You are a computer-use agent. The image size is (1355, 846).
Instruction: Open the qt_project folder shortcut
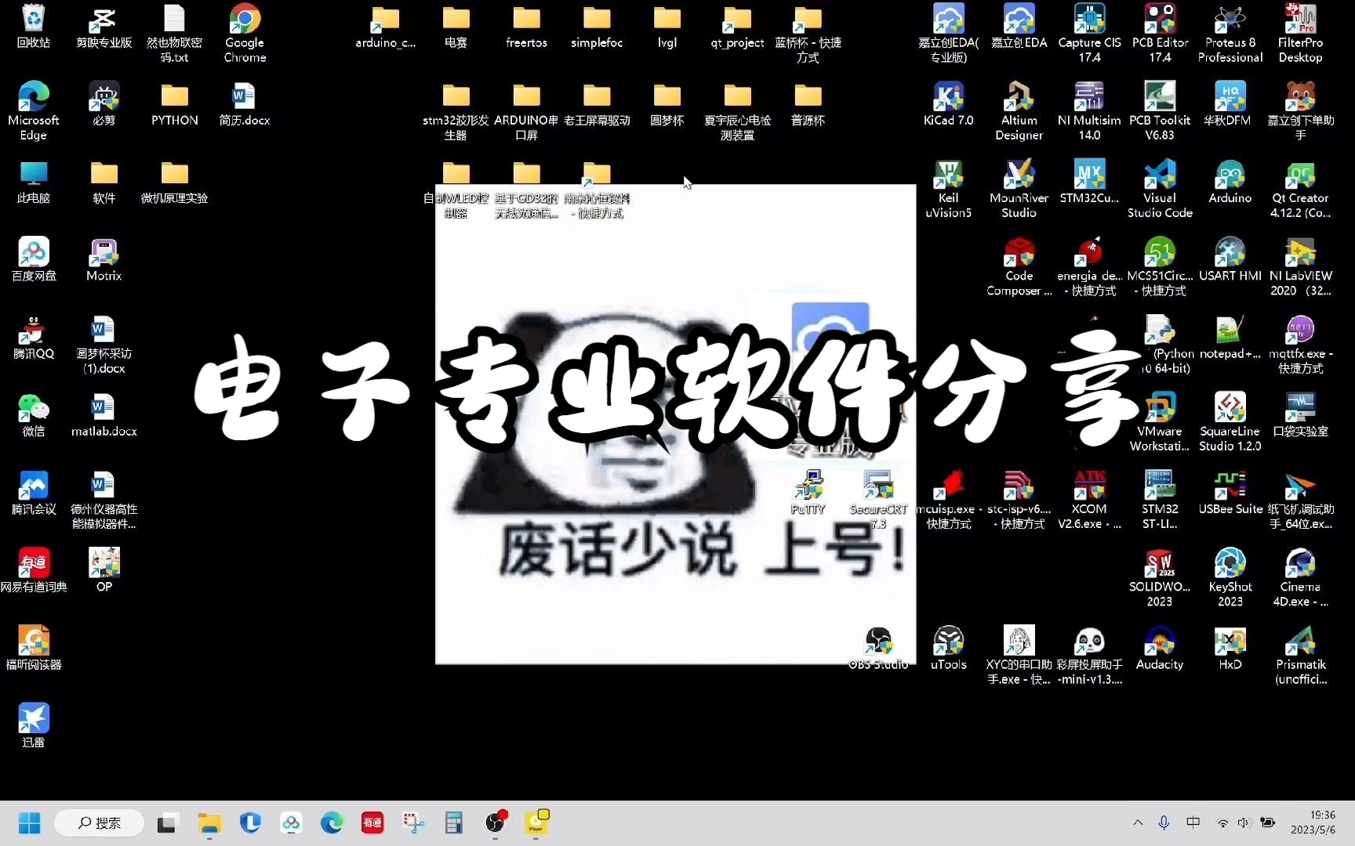[737, 26]
